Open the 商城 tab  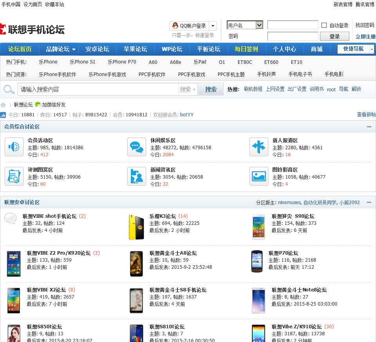click(316, 49)
